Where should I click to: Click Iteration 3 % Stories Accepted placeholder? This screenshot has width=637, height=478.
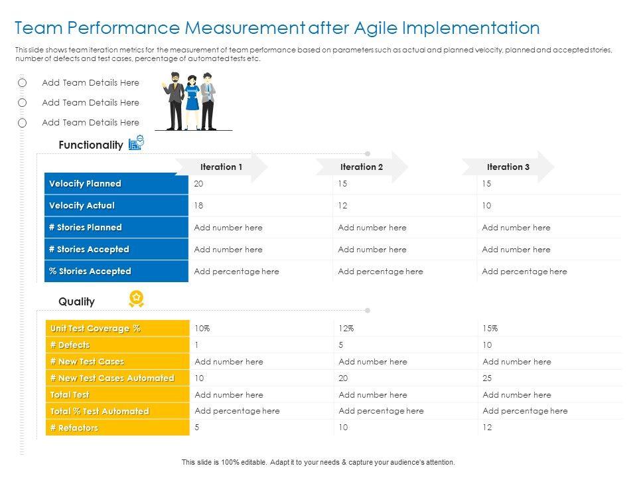tap(524, 272)
